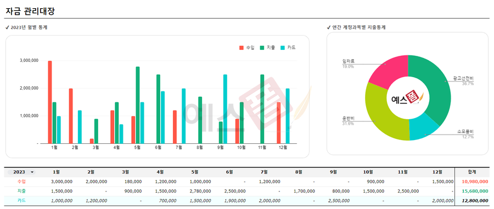The height and width of the screenshot is (209, 494).
Task: Click the red 수입 legend swatch
Action: (x=242, y=48)
